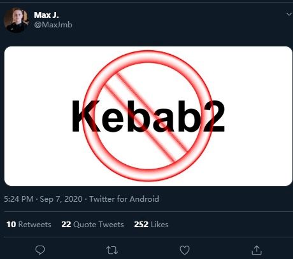Click the number 252 in stats

(141, 225)
